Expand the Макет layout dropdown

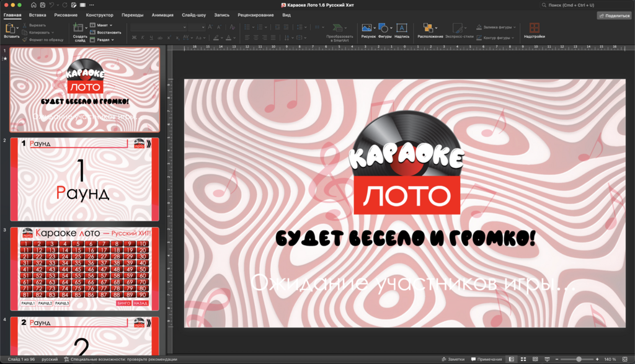coord(101,25)
